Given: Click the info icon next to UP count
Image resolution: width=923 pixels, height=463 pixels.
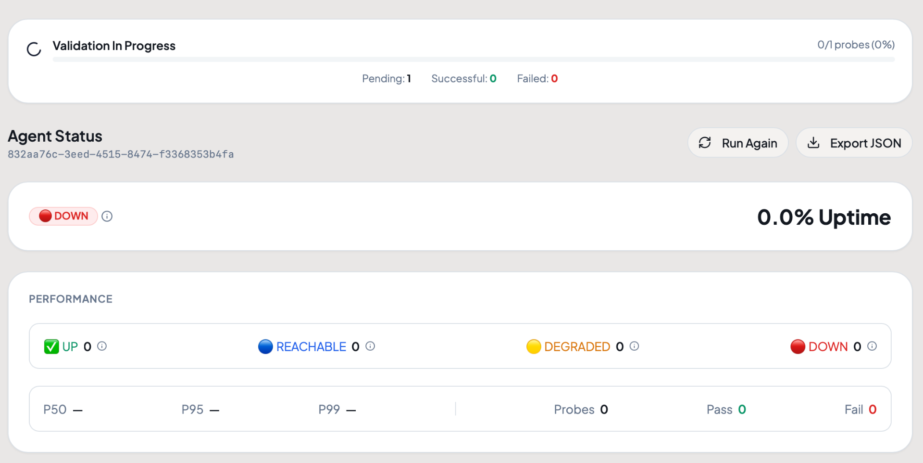Looking at the screenshot, I should [102, 346].
